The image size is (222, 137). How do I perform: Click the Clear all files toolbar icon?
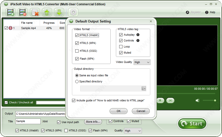coord(35,12)
